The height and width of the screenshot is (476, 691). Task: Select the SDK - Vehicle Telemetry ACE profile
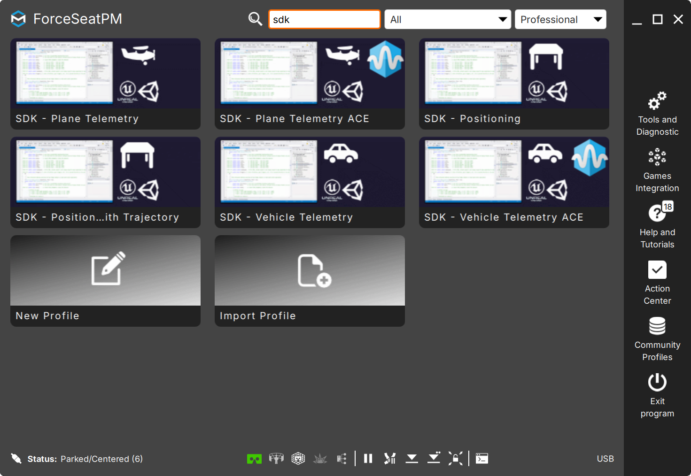[514, 182]
